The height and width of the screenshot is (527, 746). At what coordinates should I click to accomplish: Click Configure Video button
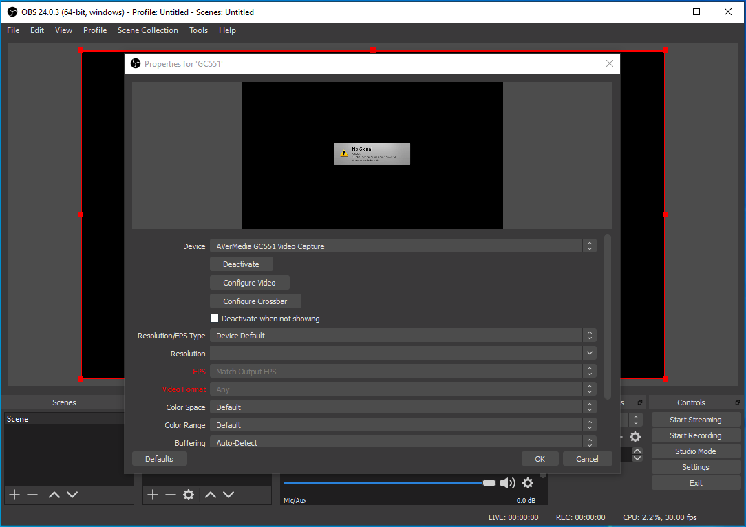point(249,283)
